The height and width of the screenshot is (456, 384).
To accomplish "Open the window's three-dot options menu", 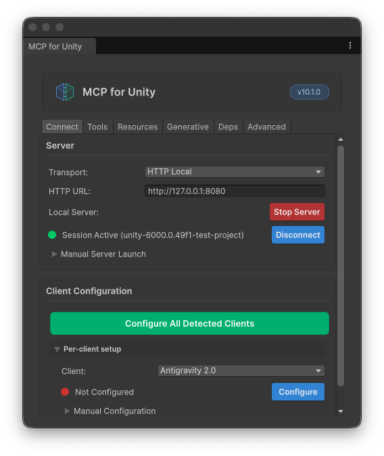I will tap(350, 45).
